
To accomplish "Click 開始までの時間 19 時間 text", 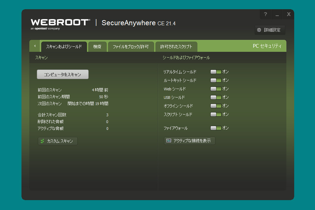I will tap(88, 104).
